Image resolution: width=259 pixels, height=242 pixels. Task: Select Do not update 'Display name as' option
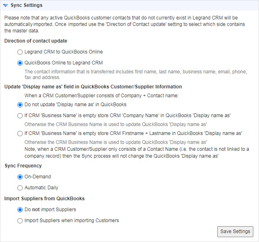point(20,105)
